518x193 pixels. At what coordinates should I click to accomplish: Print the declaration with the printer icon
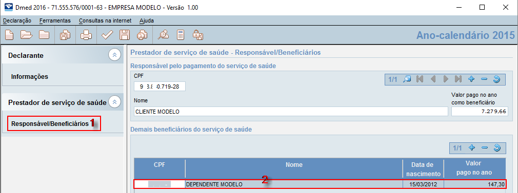86,35
